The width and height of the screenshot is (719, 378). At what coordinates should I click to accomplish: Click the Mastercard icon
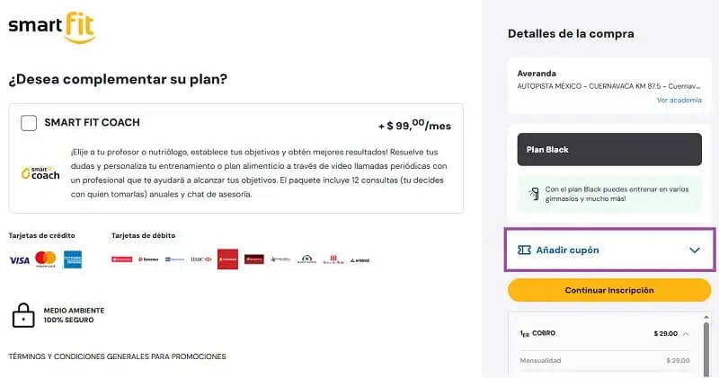pos(46,259)
